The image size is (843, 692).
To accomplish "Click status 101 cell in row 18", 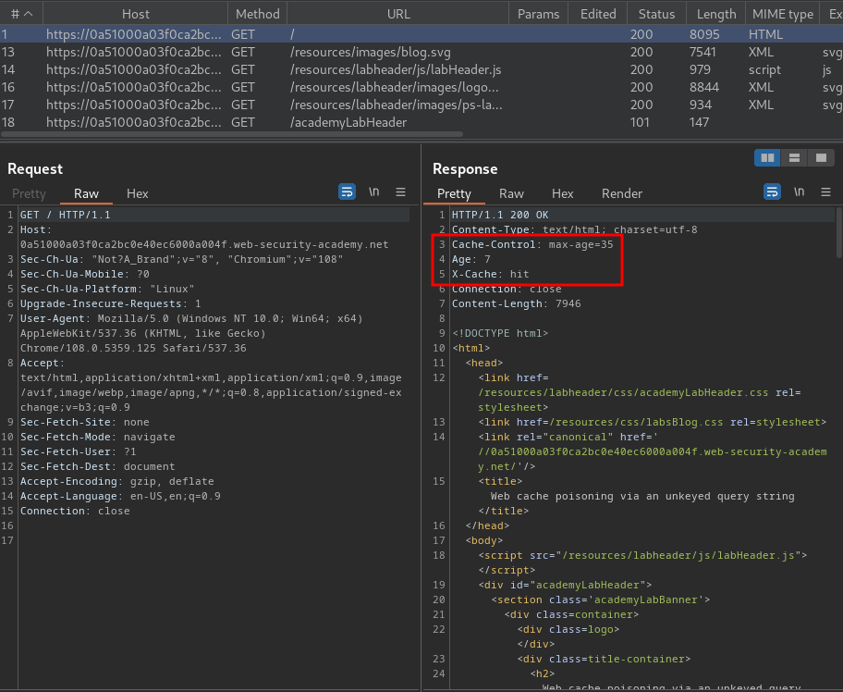I will (x=640, y=123).
